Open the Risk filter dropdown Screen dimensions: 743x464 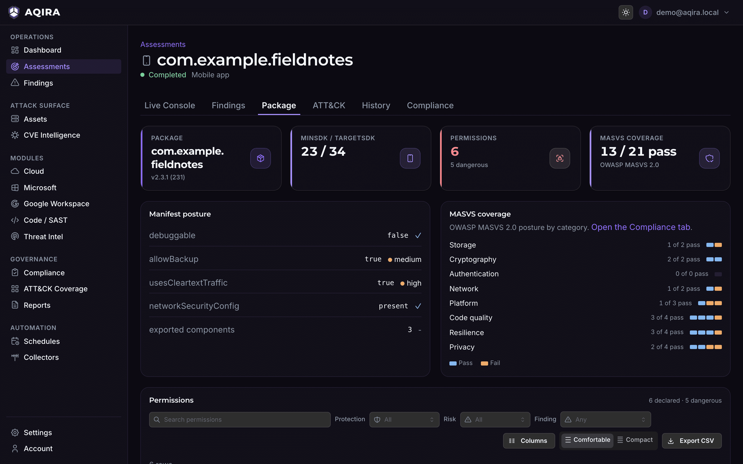pyautogui.click(x=495, y=419)
